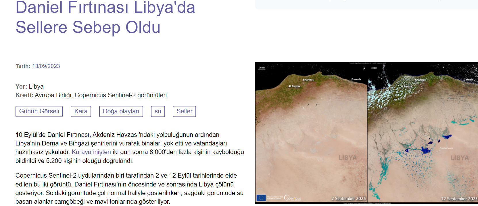This screenshot has height=206, width=478.
Task: Select the Kara tag
Action: coord(81,111)
